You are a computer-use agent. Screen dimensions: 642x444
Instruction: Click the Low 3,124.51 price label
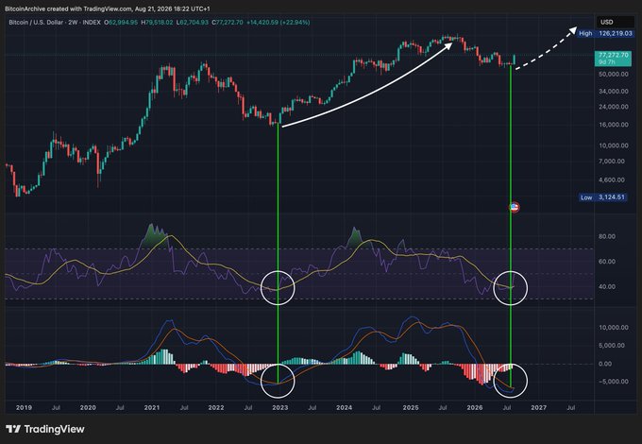(603, 197)
